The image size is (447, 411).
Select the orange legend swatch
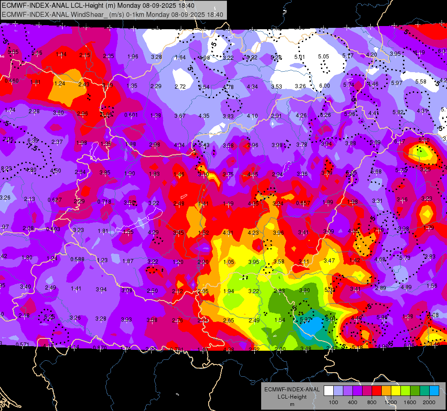[386, 391]
